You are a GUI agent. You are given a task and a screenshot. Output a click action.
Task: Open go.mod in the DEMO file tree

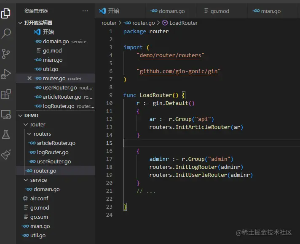[x=56, y=207]
